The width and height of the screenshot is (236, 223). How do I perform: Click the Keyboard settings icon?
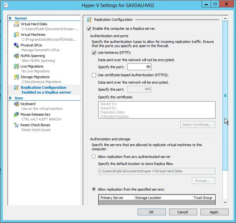pos(16,104)
